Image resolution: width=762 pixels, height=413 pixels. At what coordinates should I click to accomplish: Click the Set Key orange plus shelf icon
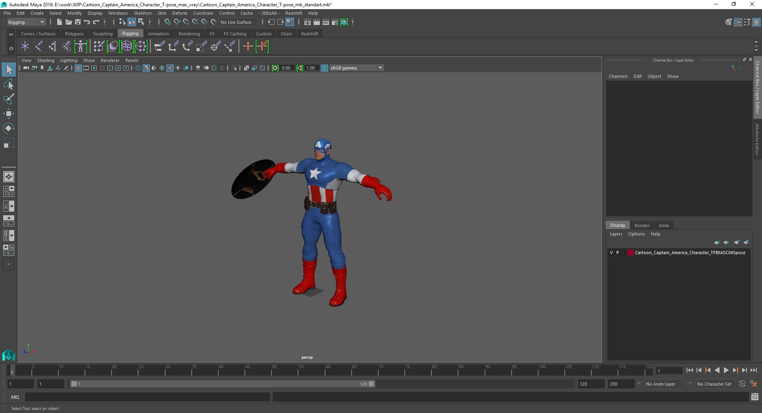[x=248, y=46]
